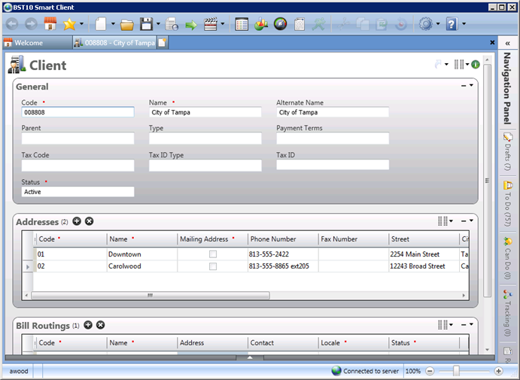Click the open folder toolbar icon
This screenshot has height=380, width=520.
pyautogui.click(x=127, y=24)
